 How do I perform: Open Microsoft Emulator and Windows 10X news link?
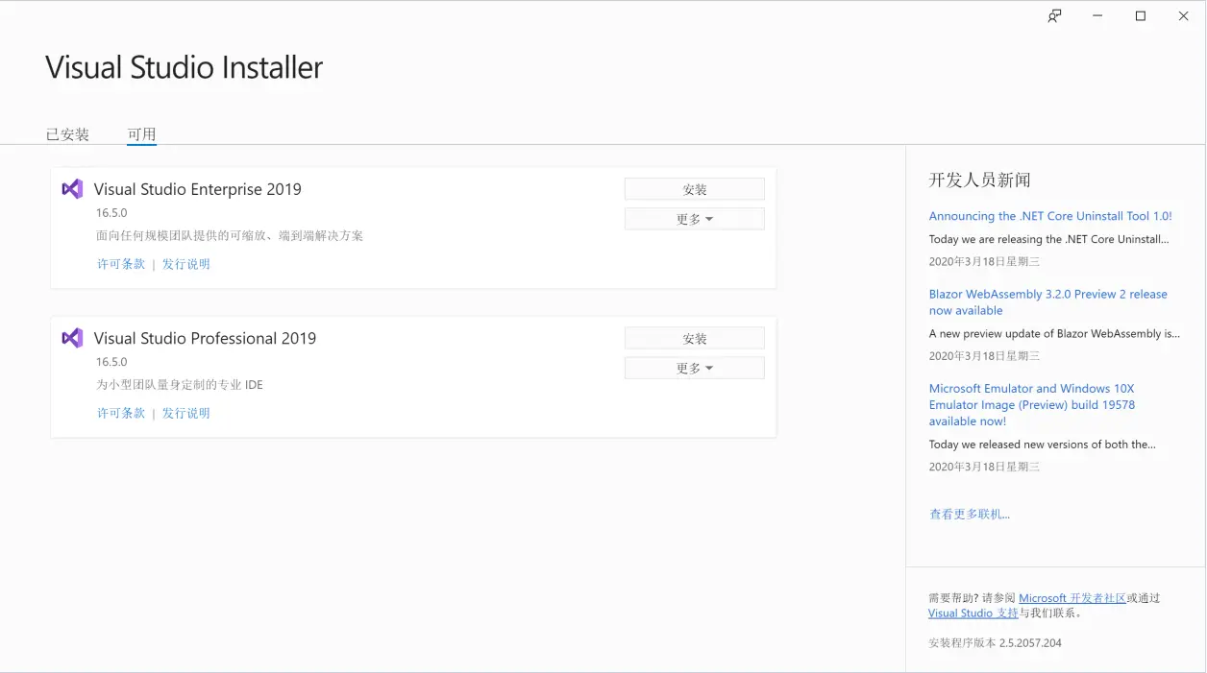(1032, 404)
